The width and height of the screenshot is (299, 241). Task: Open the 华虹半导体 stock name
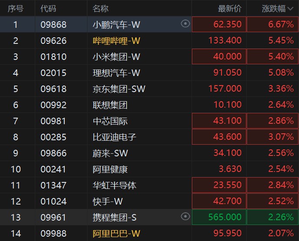(x=115, y=185)
